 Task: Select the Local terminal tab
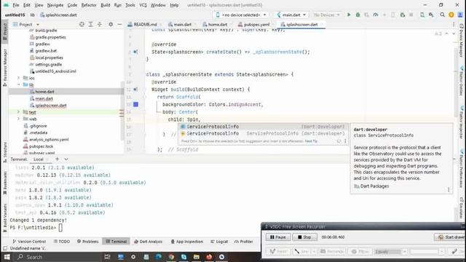point(39,159)
